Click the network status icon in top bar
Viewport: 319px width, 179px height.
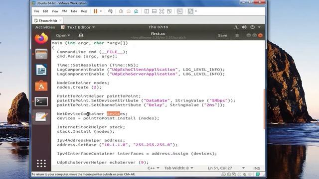(x=236, y=27)
